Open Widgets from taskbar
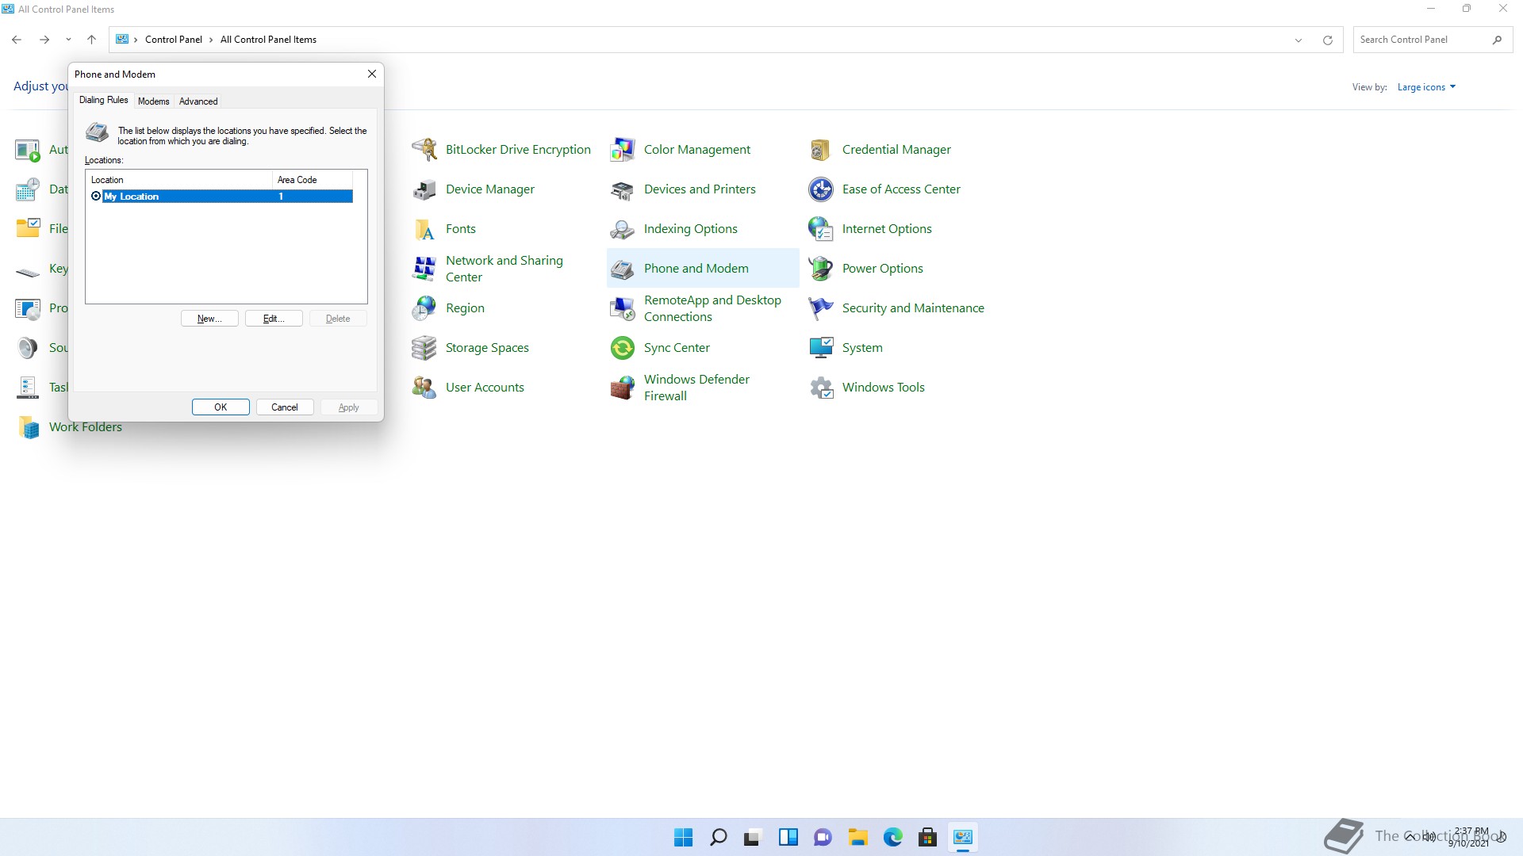1523x856 pixels. [x=788, y=837]
